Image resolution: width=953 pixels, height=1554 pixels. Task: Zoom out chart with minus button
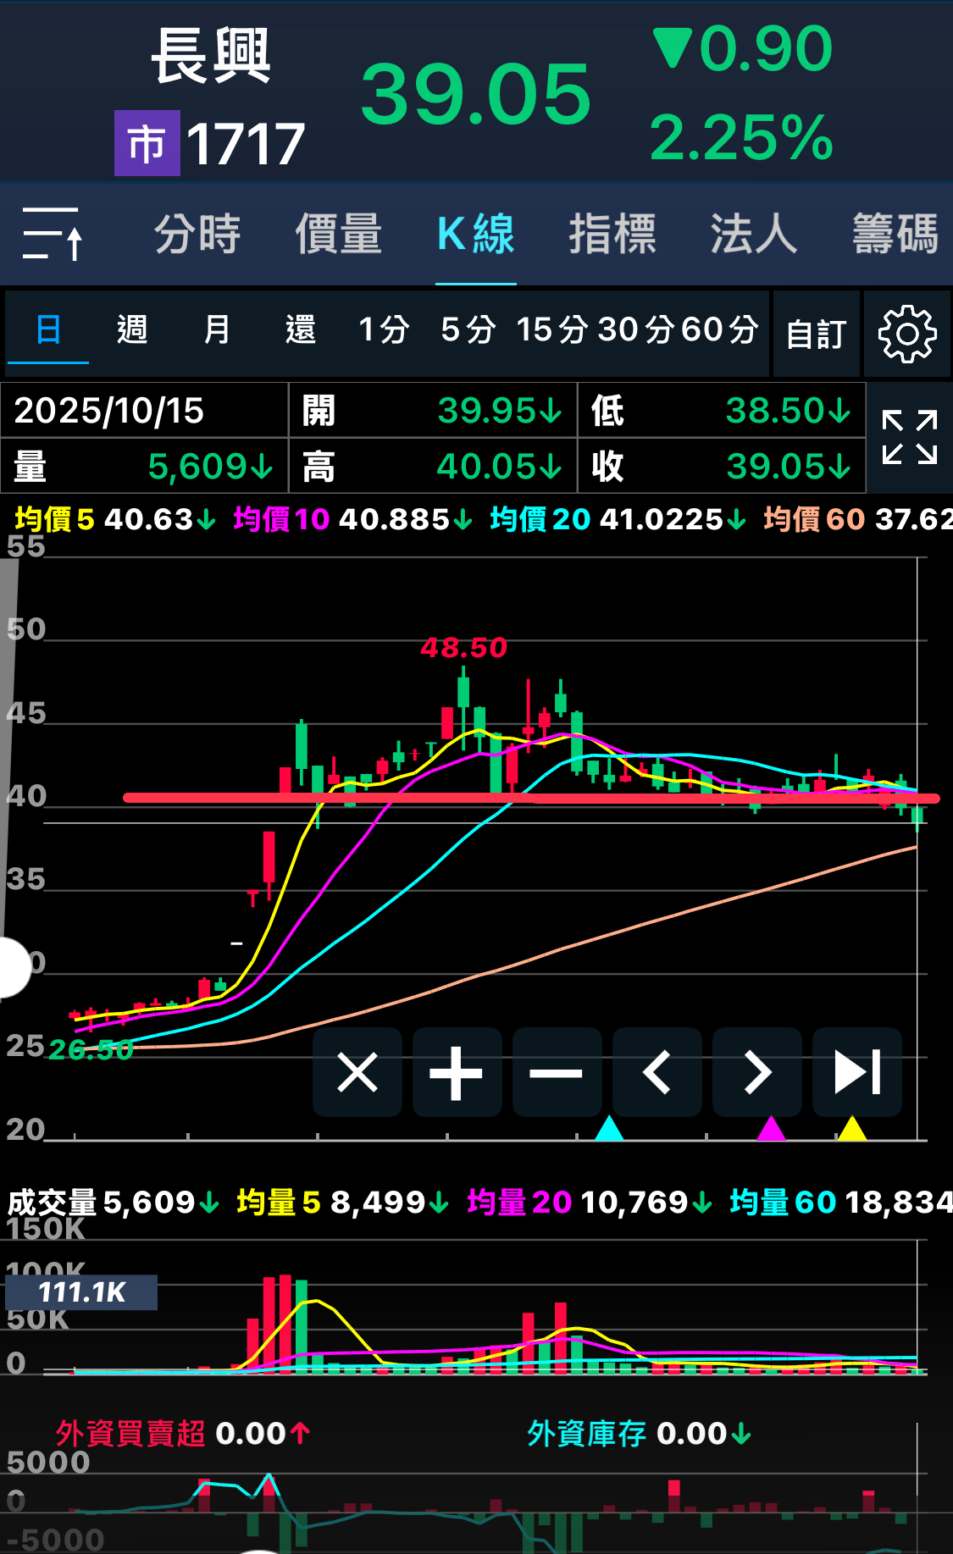[557, 1072]
